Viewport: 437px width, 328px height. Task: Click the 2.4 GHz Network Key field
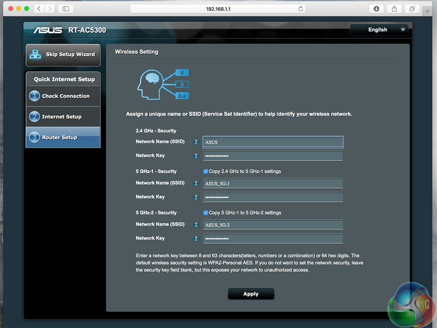(273, 156)
